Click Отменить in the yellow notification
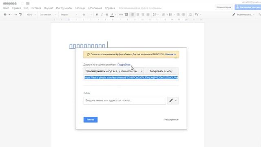This screenshot has height=147, width=261. [170, 54]
